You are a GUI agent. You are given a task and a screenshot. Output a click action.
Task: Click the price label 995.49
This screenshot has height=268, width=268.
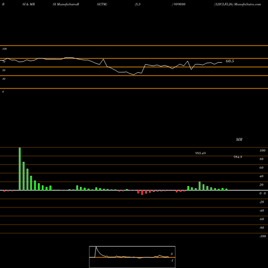[x=200, y=153]
